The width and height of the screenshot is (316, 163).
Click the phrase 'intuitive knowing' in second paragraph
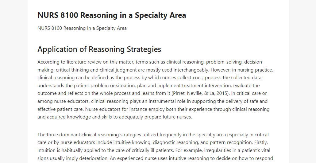[x=132, y=142]
